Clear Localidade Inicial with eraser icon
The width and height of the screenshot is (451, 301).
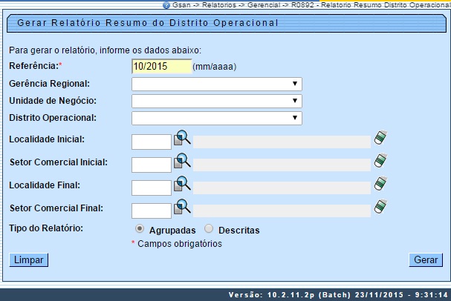(381, 139)
